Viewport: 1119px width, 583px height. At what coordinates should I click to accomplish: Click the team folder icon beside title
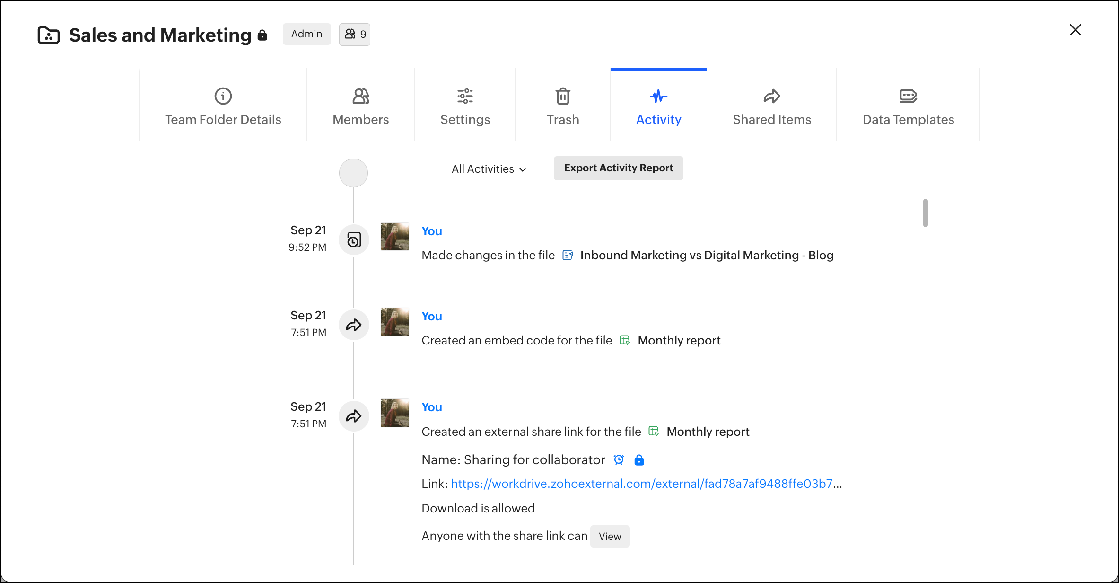coord(48,35)
